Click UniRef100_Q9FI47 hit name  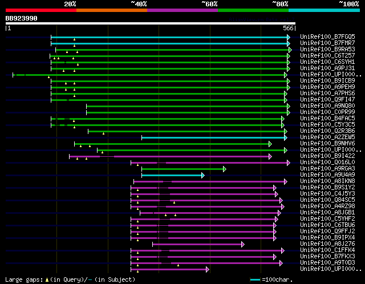pyautogui.click(x=327, y=100)
